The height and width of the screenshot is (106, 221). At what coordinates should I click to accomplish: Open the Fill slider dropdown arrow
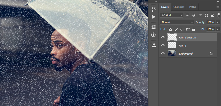[218, 29]
